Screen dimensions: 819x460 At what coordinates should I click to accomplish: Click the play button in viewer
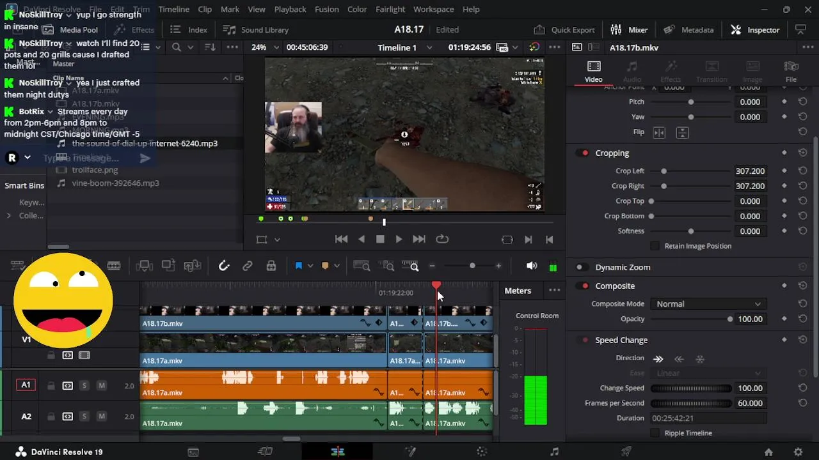click(399, 239)
